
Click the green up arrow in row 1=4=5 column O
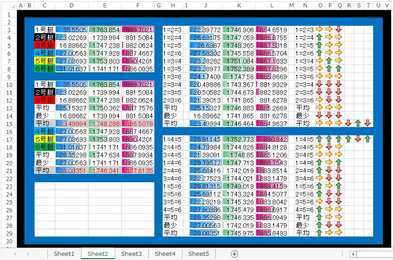pos(319,139)
